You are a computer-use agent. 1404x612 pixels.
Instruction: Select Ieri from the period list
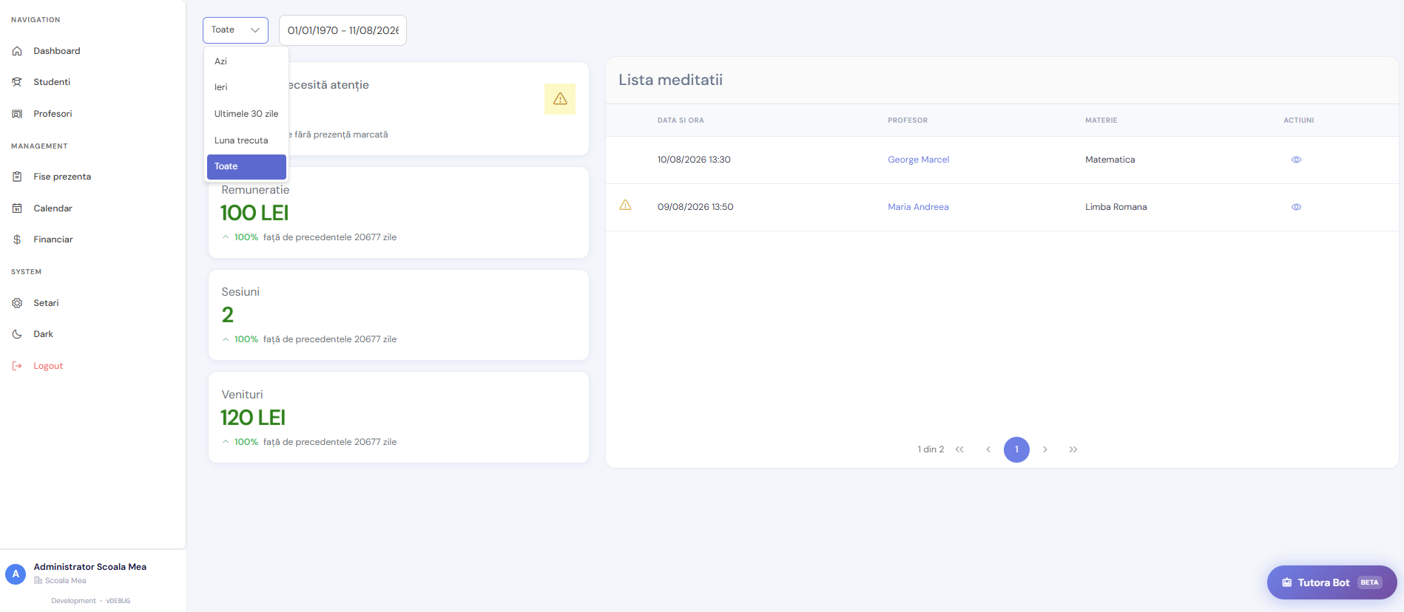tap(246, 87)
